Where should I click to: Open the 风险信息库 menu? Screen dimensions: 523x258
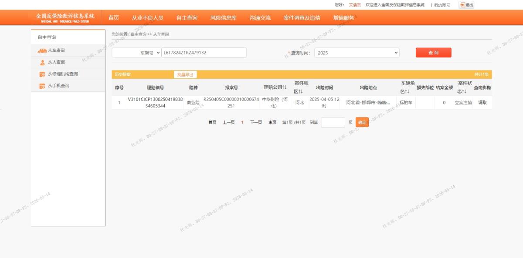223,18
